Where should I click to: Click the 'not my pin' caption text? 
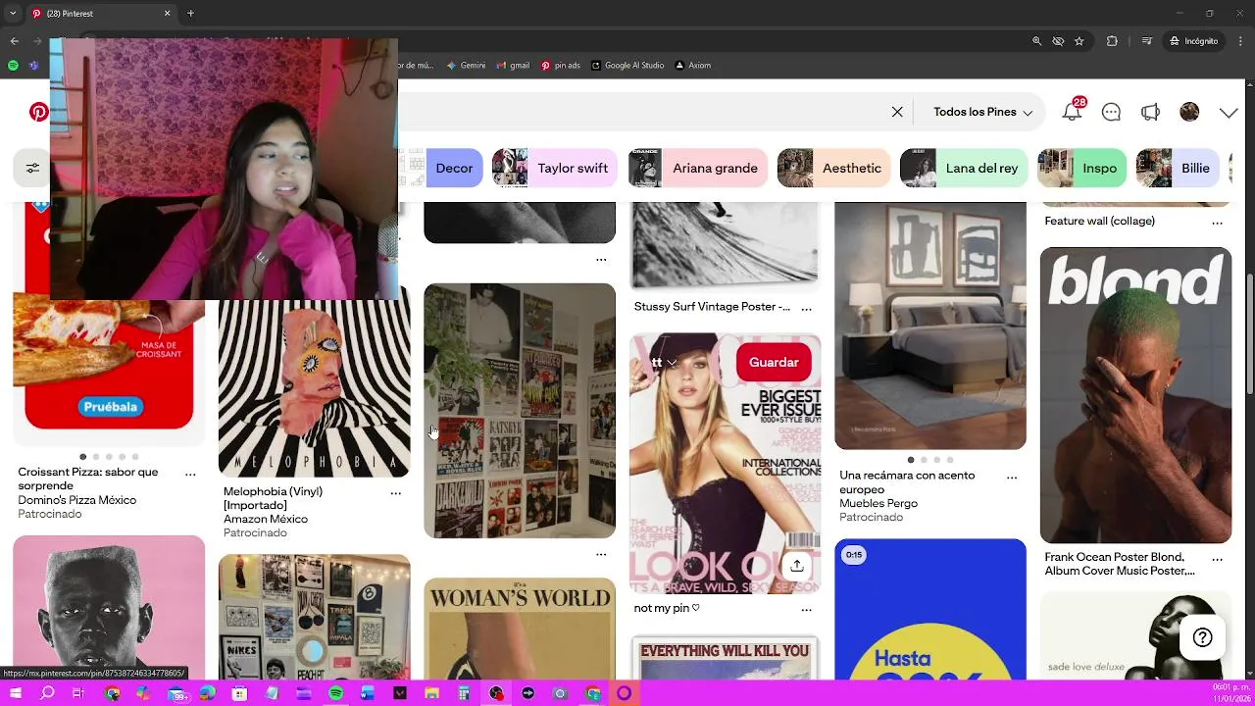(667, 608)
